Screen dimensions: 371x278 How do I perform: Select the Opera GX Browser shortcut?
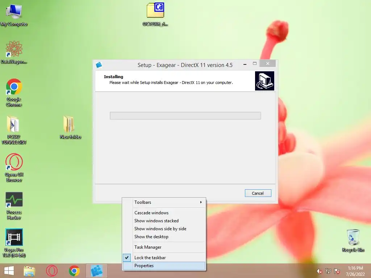coord(14,167)
